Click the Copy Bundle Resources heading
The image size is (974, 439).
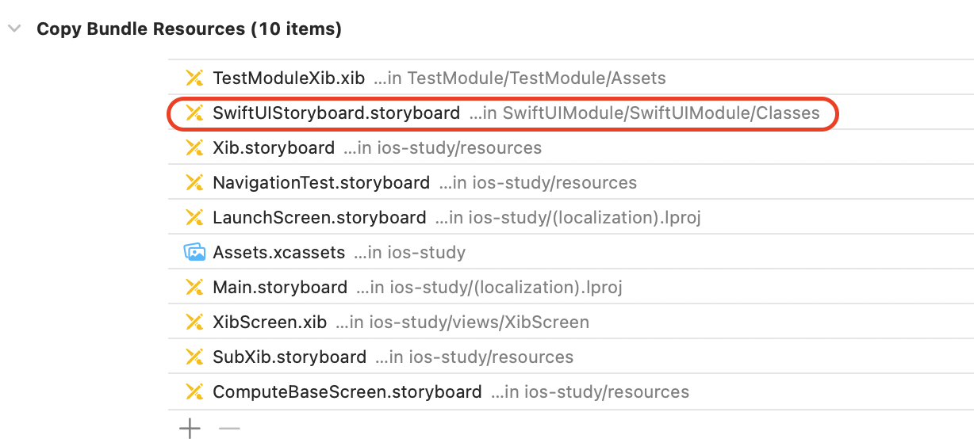pos(190,29)
